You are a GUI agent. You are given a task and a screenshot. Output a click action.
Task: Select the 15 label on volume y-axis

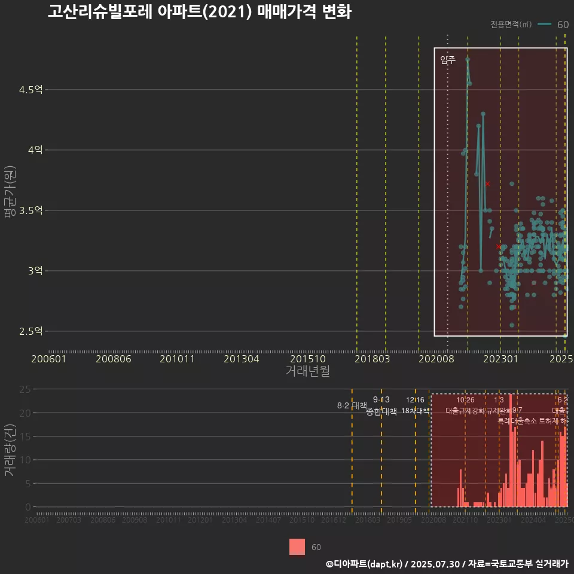coord(25,436)
